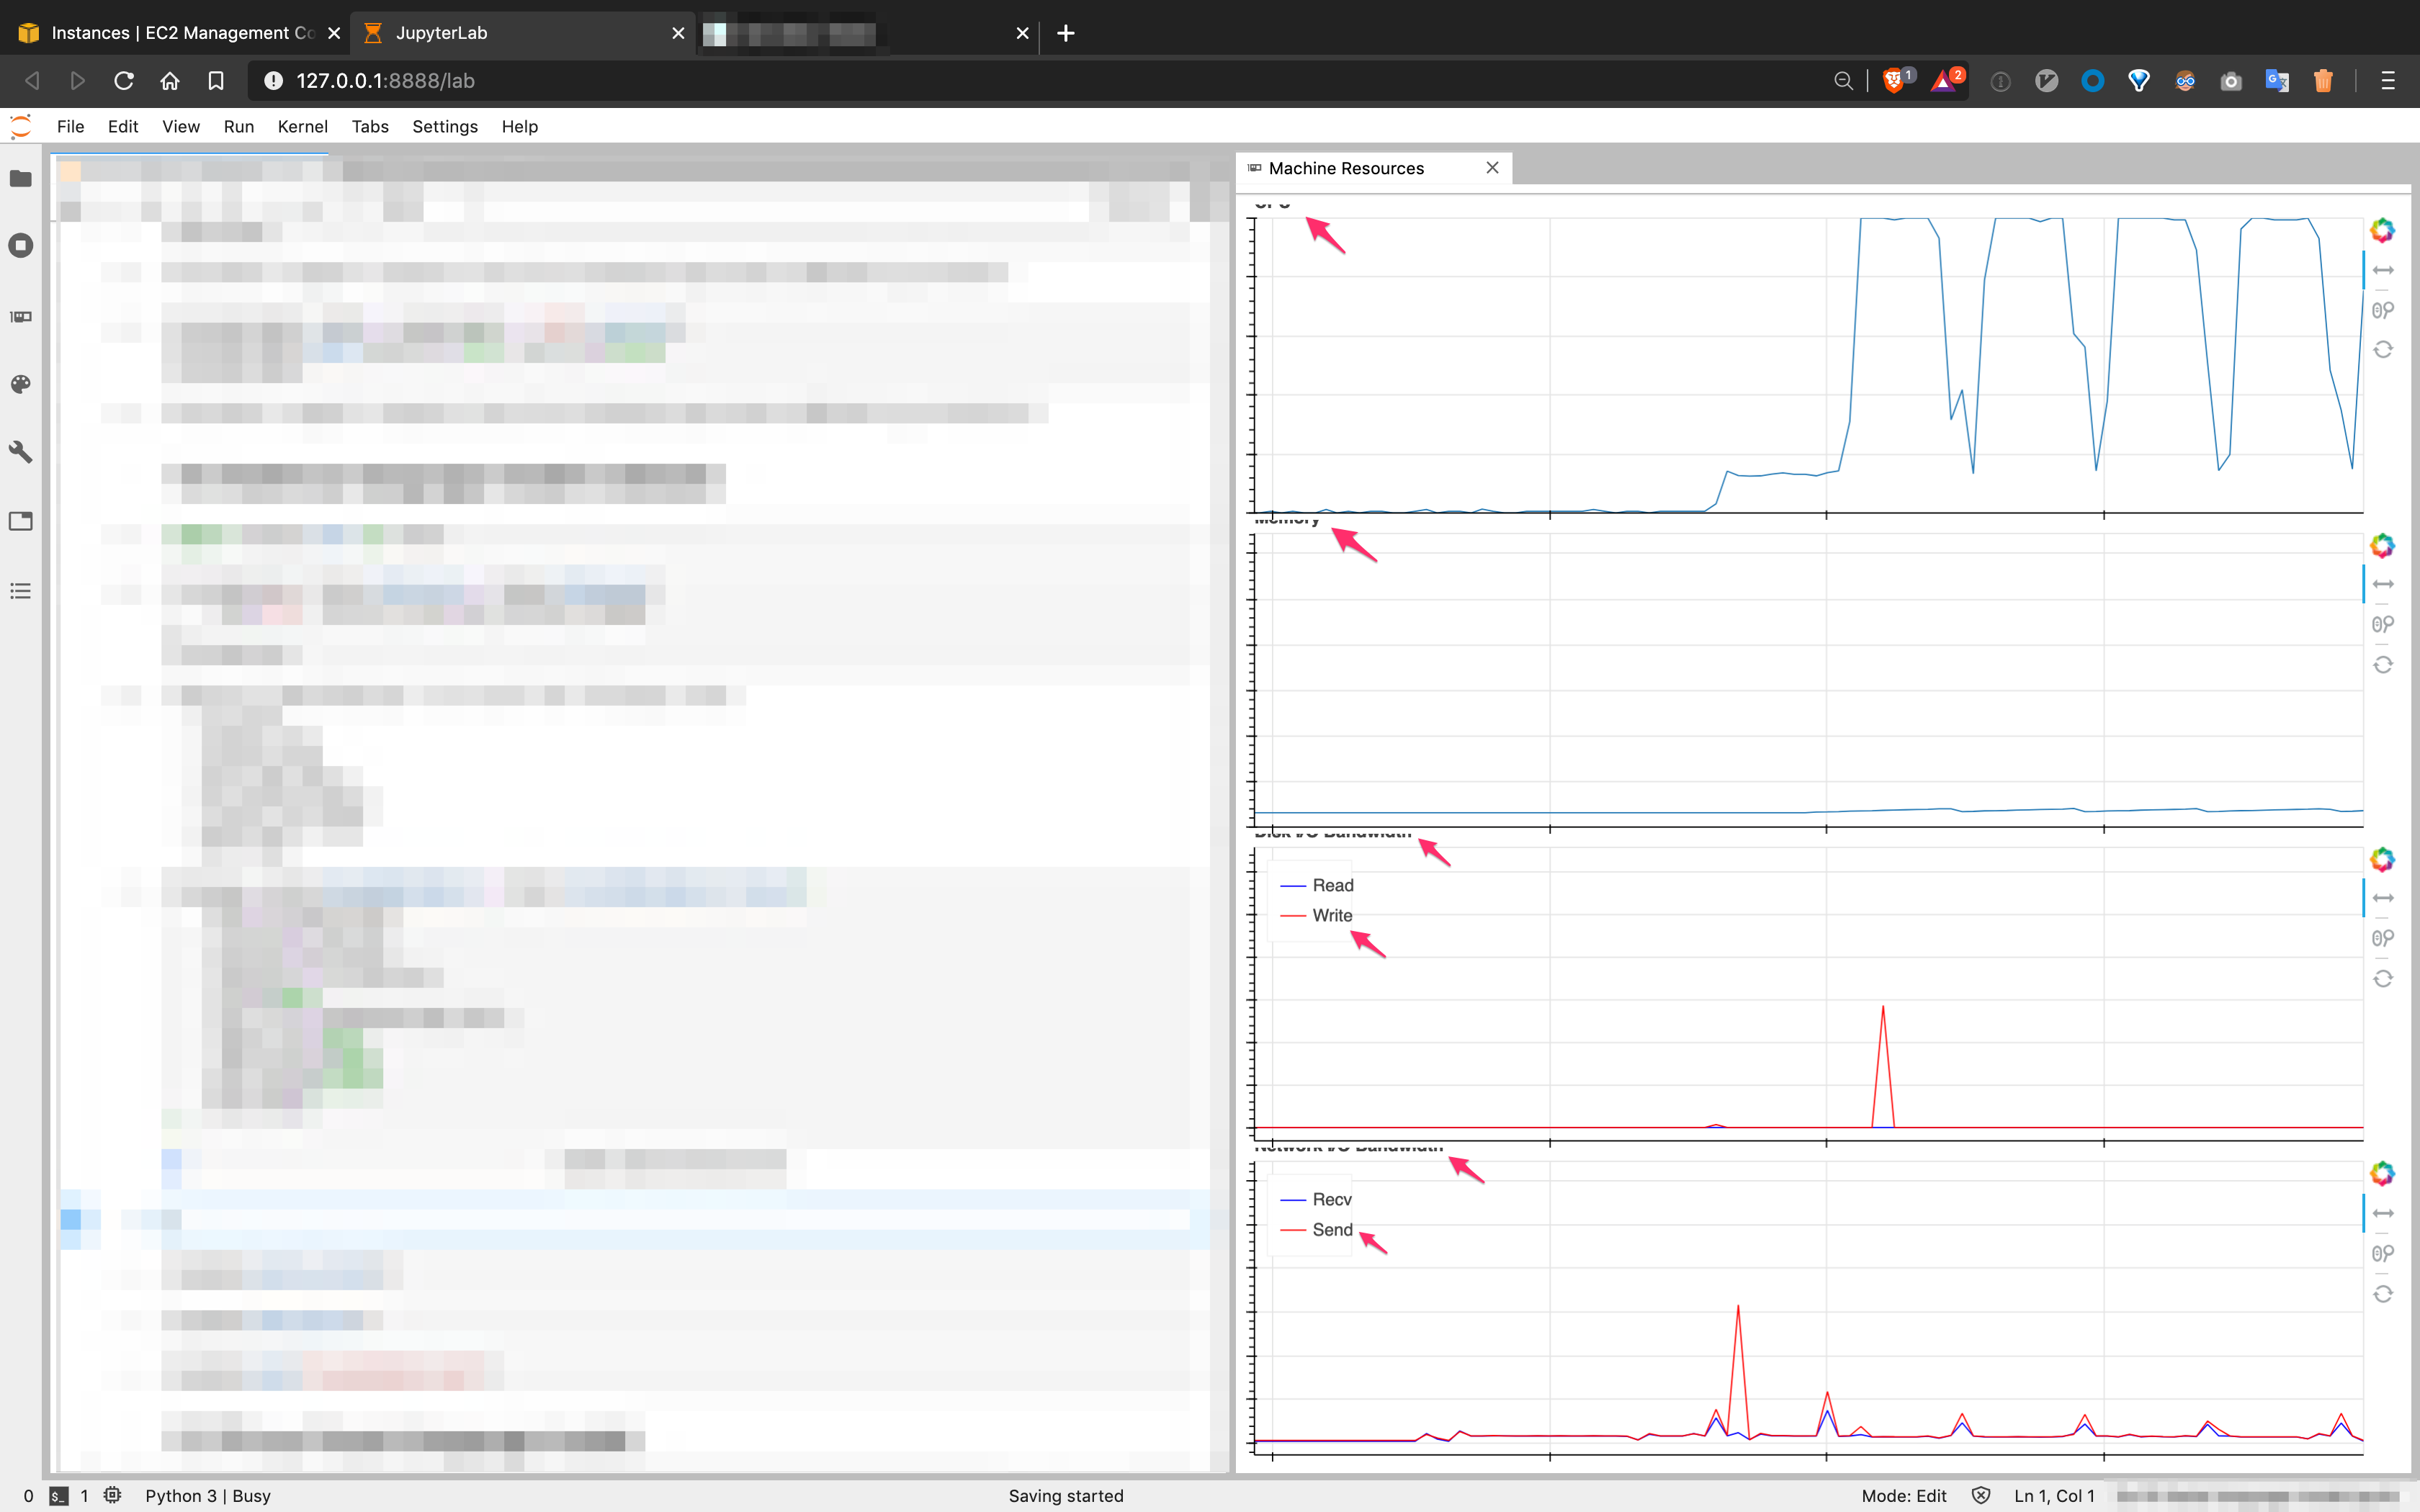Reset the CPU chart view

[2383, 350]
